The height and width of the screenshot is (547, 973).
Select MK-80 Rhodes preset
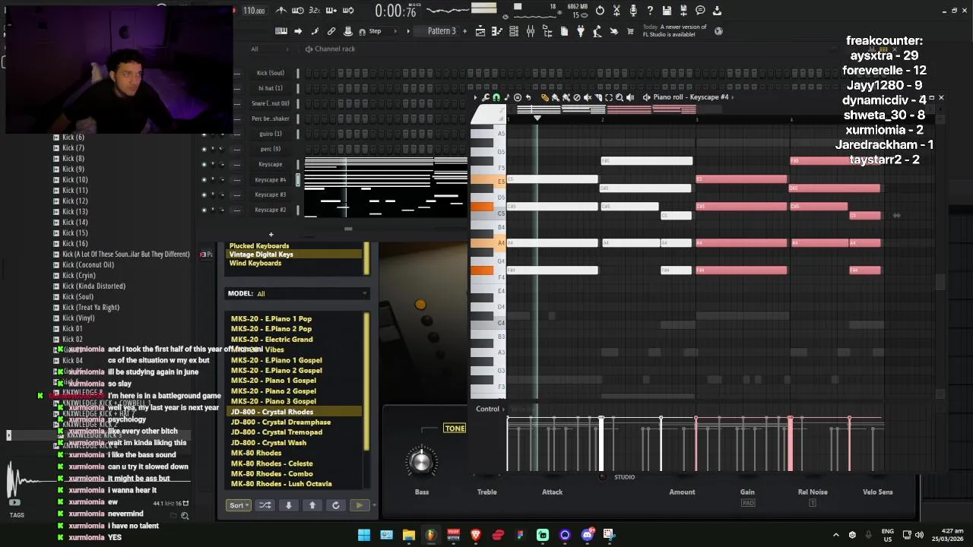(255, 453)
